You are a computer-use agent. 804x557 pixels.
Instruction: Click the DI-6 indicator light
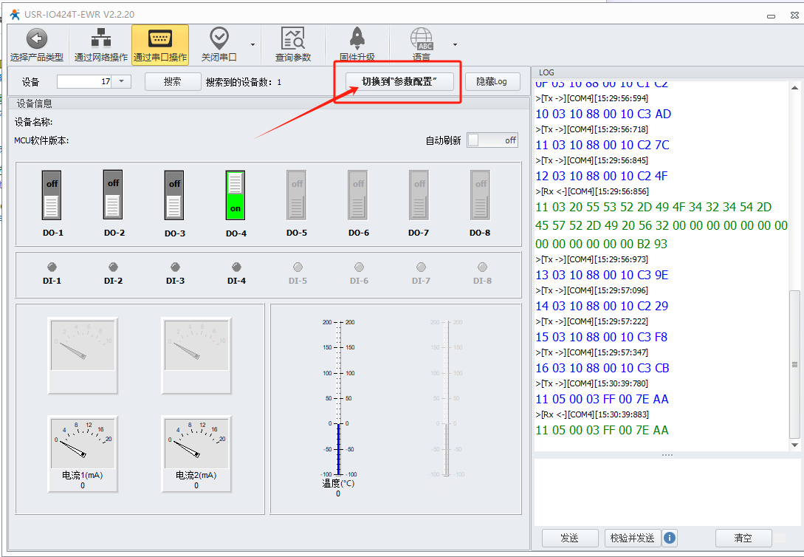(359, 267)
